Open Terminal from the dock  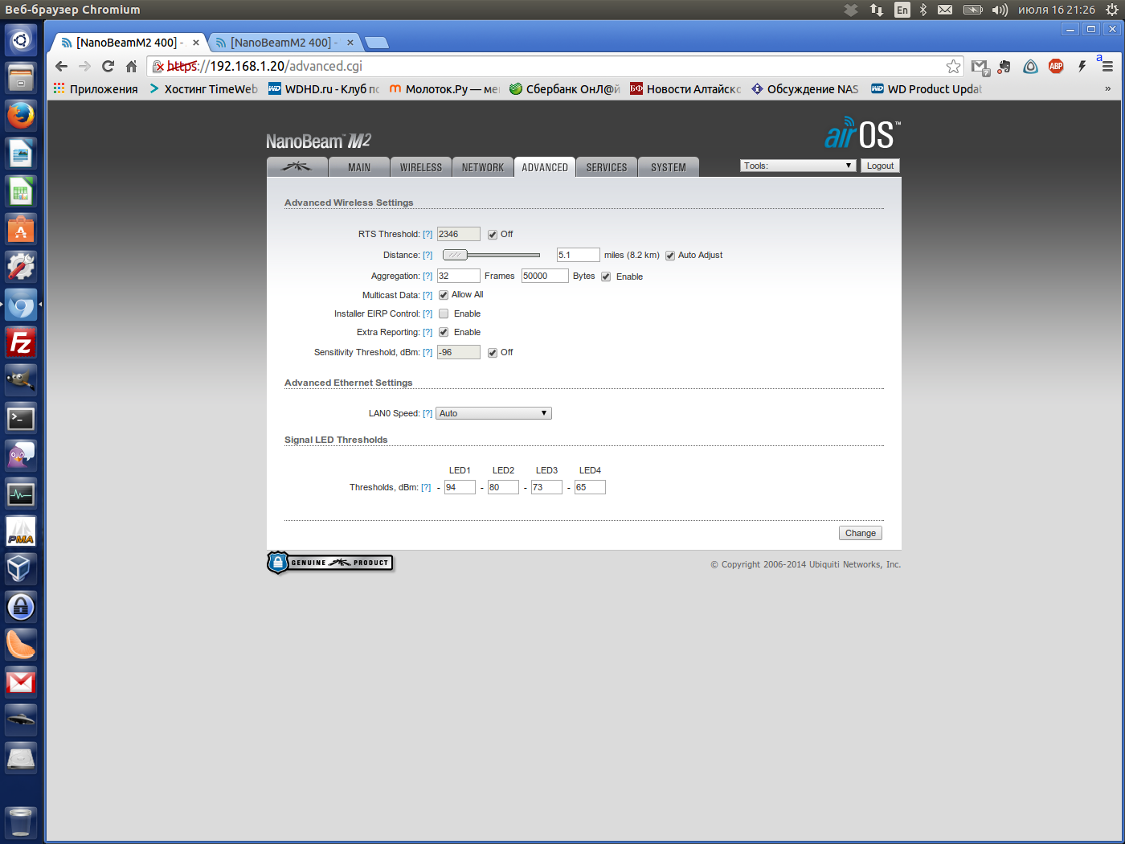point(21,419)
